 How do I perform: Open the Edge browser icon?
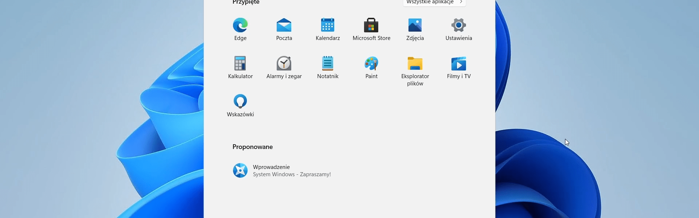coord(240,25)
